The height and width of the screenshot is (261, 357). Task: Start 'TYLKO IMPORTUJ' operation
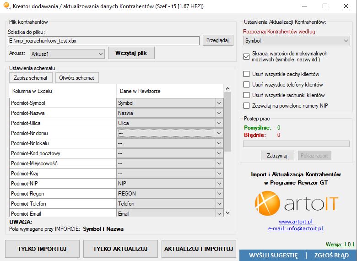(42, 249)
